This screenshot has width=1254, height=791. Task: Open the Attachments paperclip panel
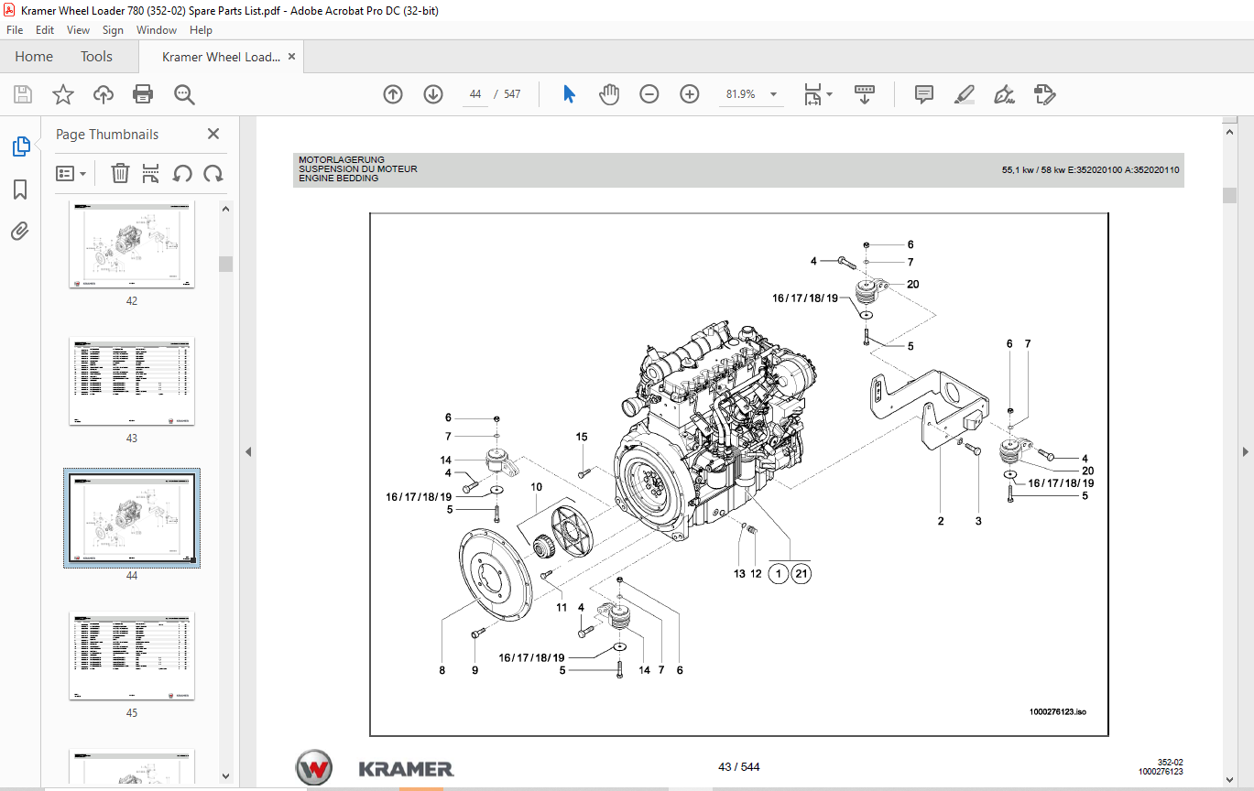point(20,232)
